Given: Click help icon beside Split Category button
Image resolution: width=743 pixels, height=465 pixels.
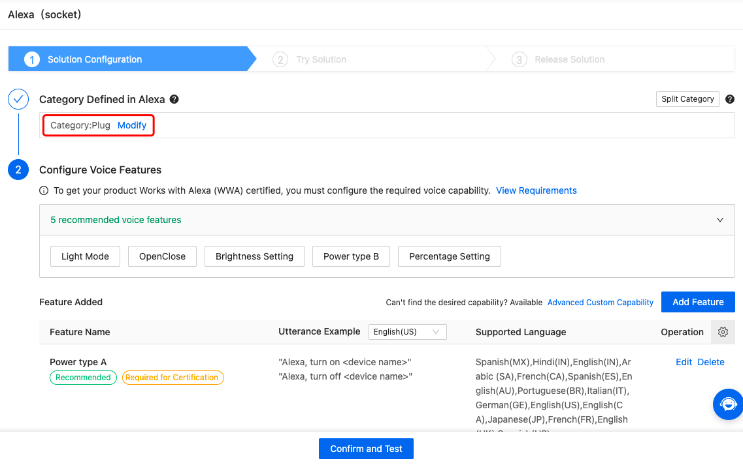Looking at the screenshot, I should pos(730,99).
